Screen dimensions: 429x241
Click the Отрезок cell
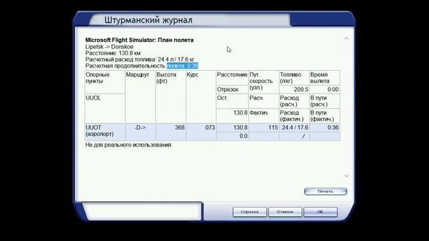tap(233, 89)
